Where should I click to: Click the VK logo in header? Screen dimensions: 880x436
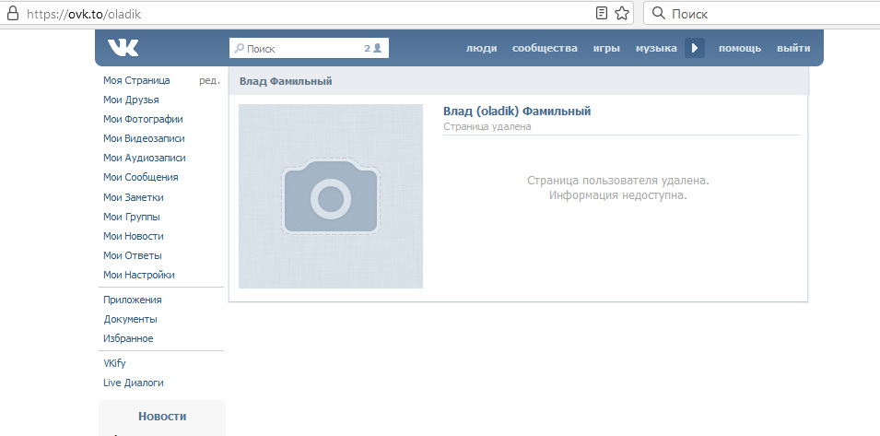[123, 48]
